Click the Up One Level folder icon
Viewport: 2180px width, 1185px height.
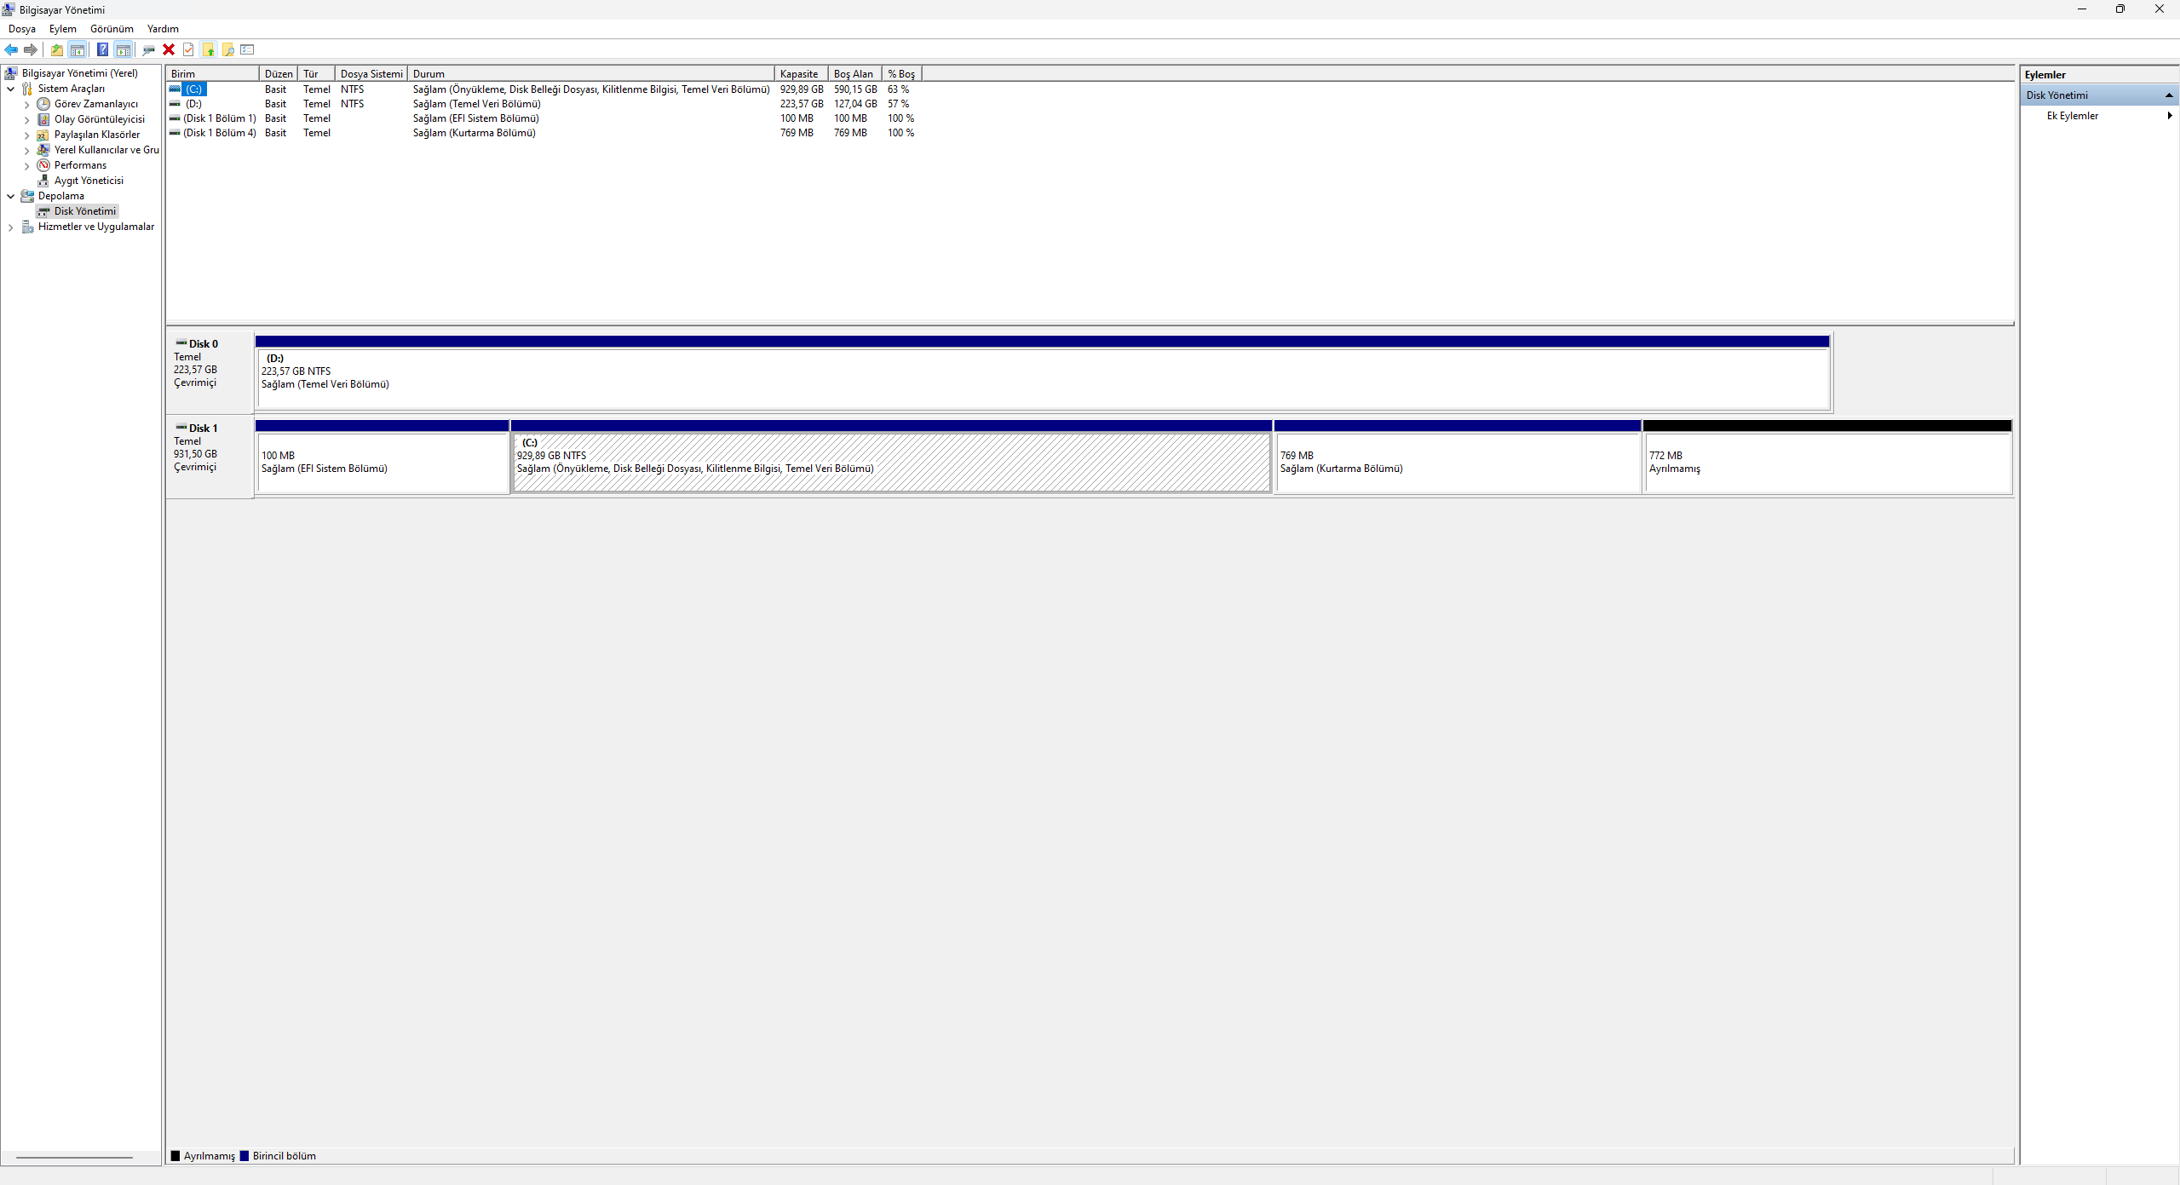tap(57, 49)
